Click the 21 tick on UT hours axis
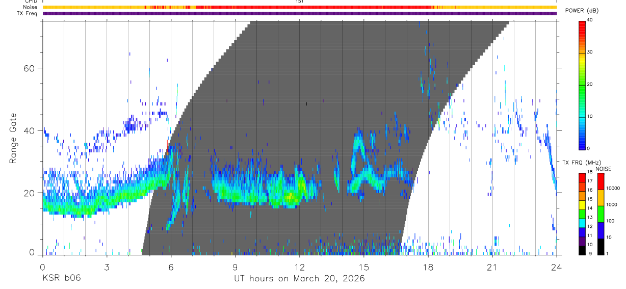This screenshot has width=626, height=289. pos(492,267)
